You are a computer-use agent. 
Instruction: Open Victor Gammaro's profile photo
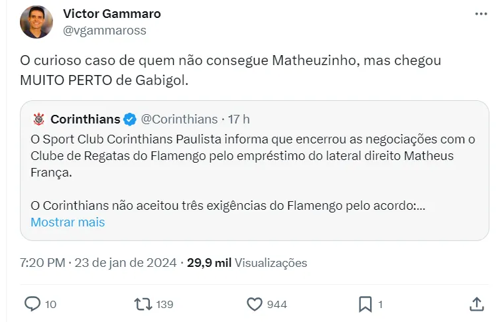(x=36, y=22)
